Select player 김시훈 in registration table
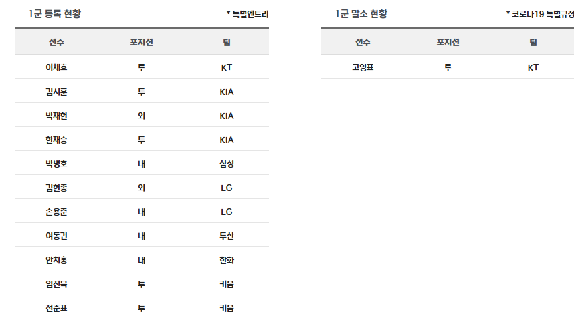The width and height of the screenshot is (574, 334). click(56, 92)
